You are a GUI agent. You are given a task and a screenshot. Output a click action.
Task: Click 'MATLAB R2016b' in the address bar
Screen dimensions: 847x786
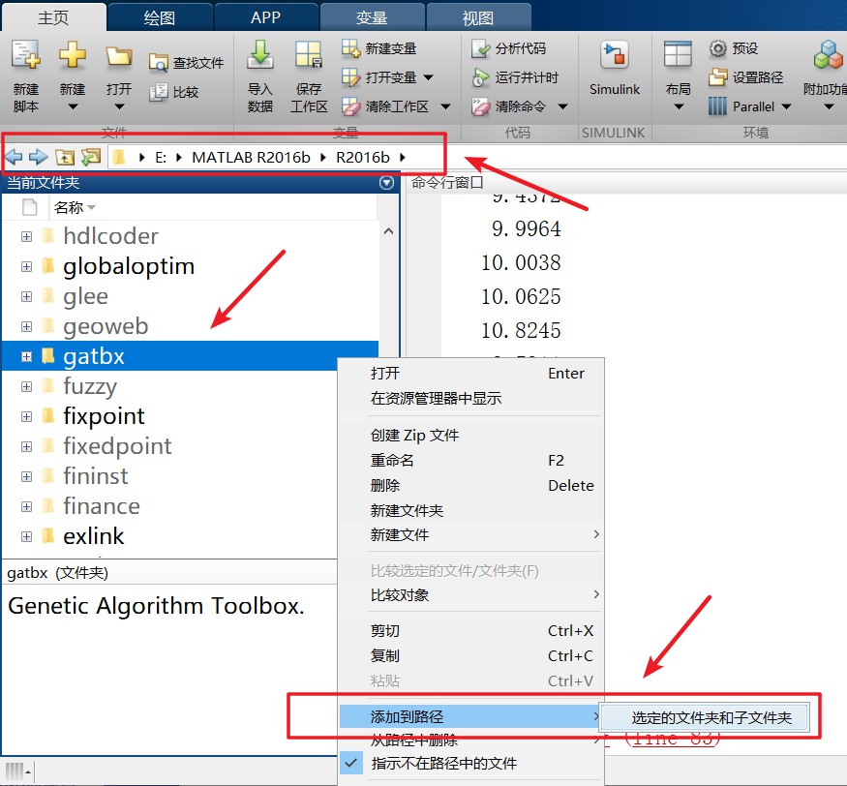click(x=251, y=157)
